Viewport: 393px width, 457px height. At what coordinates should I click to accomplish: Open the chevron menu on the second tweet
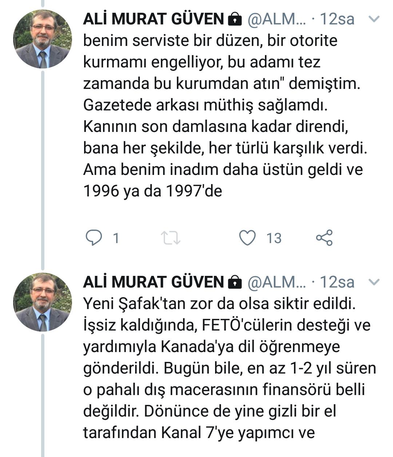(x=374, y=282)
